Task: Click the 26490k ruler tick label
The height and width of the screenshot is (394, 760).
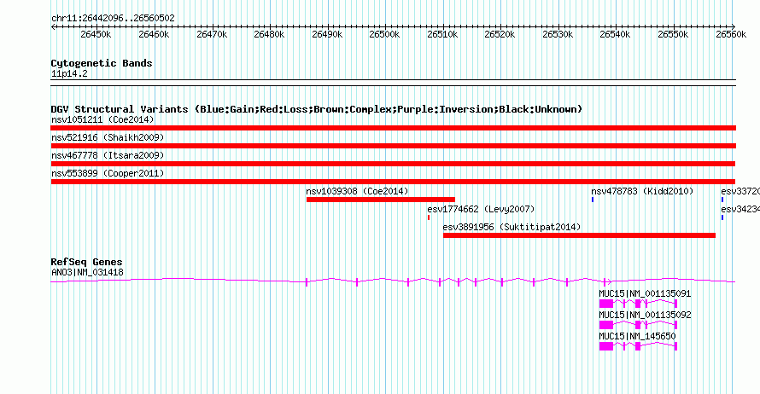Action: pos(327,34)
